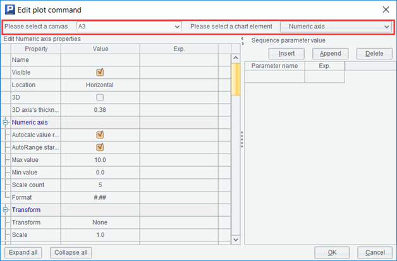Screen dimensions: 397x261
Task: Uncheck the Visible property checkbox
Action: (100, 72)
